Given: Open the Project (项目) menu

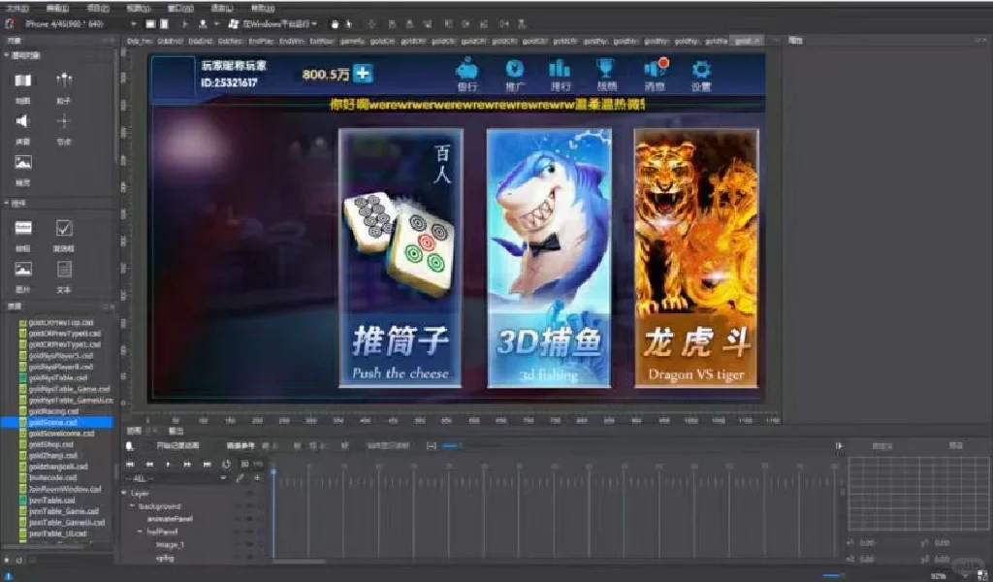Looking at the screenshot, I should point(98,8).
